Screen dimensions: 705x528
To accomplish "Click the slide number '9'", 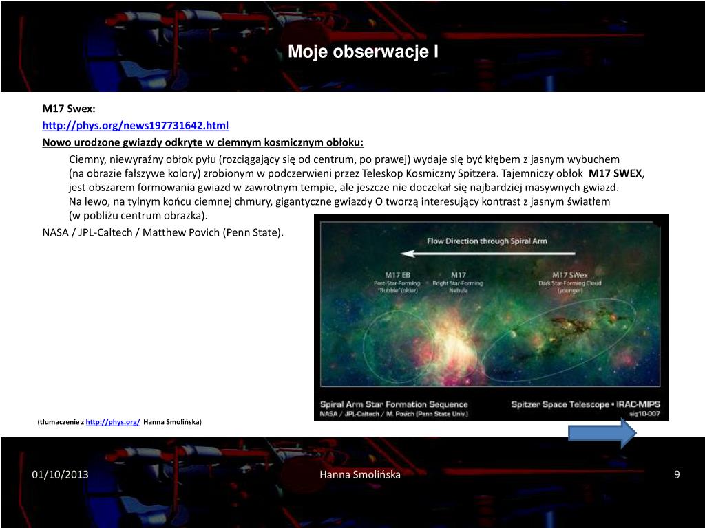I will pos(676,474).
